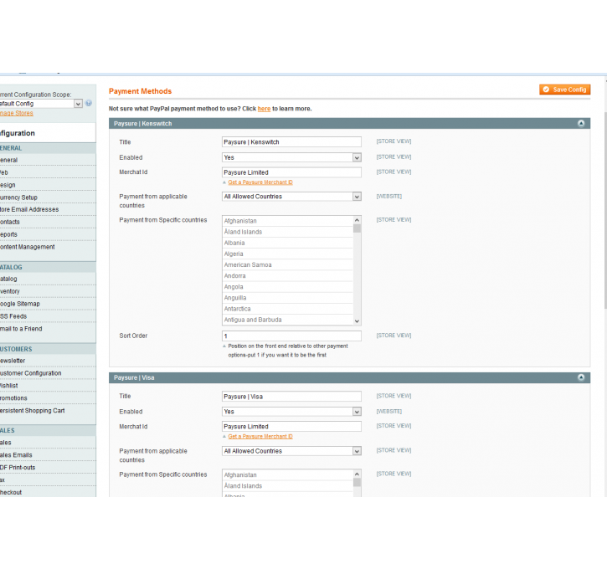The height and width of the screenshot is (569, 607).
Task: Open the Persistent Shopping Cart tab
Action: coord(48,410)
